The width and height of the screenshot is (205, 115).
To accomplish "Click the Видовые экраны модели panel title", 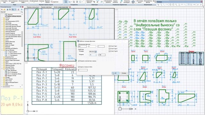I will point(45,5).
